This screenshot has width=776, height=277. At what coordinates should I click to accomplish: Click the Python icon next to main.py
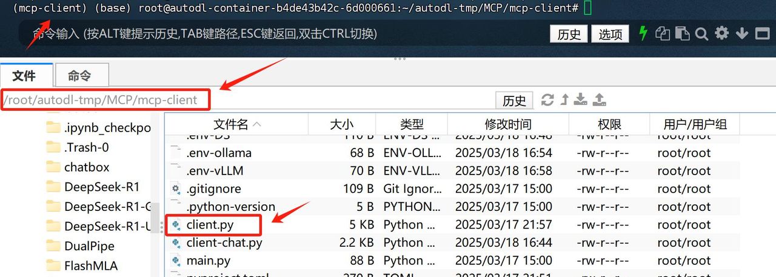tap(176, 261)
